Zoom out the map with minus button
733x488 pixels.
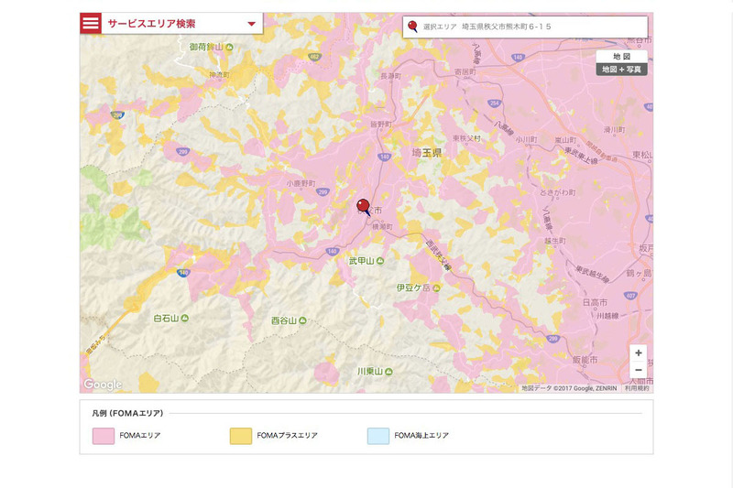point(638,370)
